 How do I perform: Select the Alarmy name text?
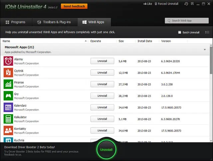[x=19, y=59]
